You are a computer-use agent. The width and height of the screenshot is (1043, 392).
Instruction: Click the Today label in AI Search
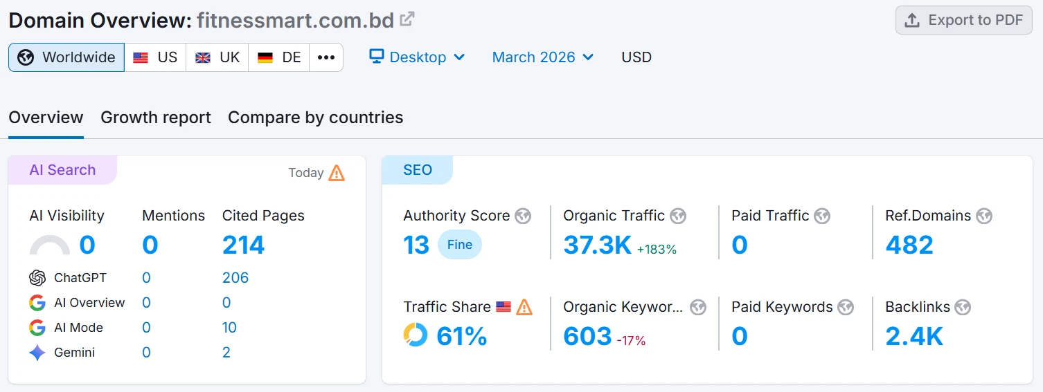coord(306,173)
